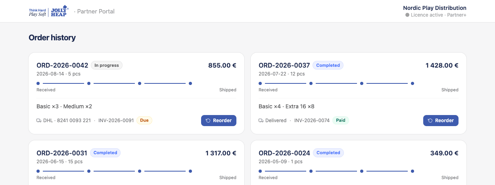Open order ORD-2026-0031 title
Viewport: 495px width, 185px height.
pos(62,153)
